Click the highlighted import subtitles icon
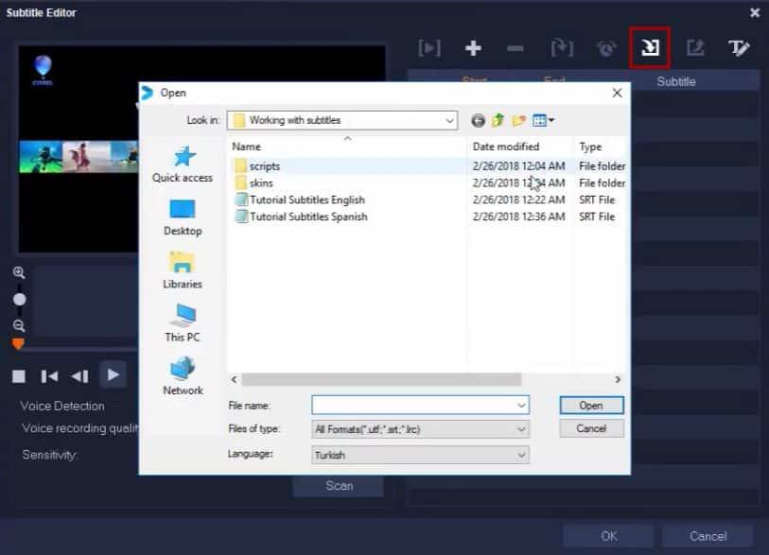This screenshot has width=769, height=555. coord(649,47)
